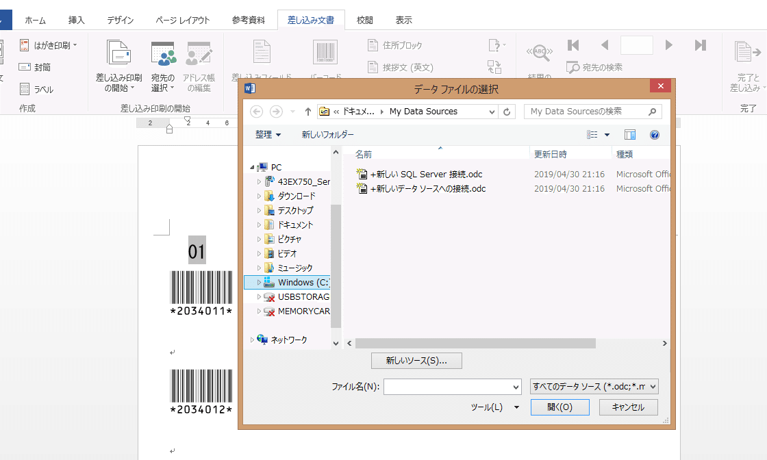Image resolution: width=767 pixels, height=460 pixels.
Task: Click the 新しいソース(S) button
Action: click(416, 360)
